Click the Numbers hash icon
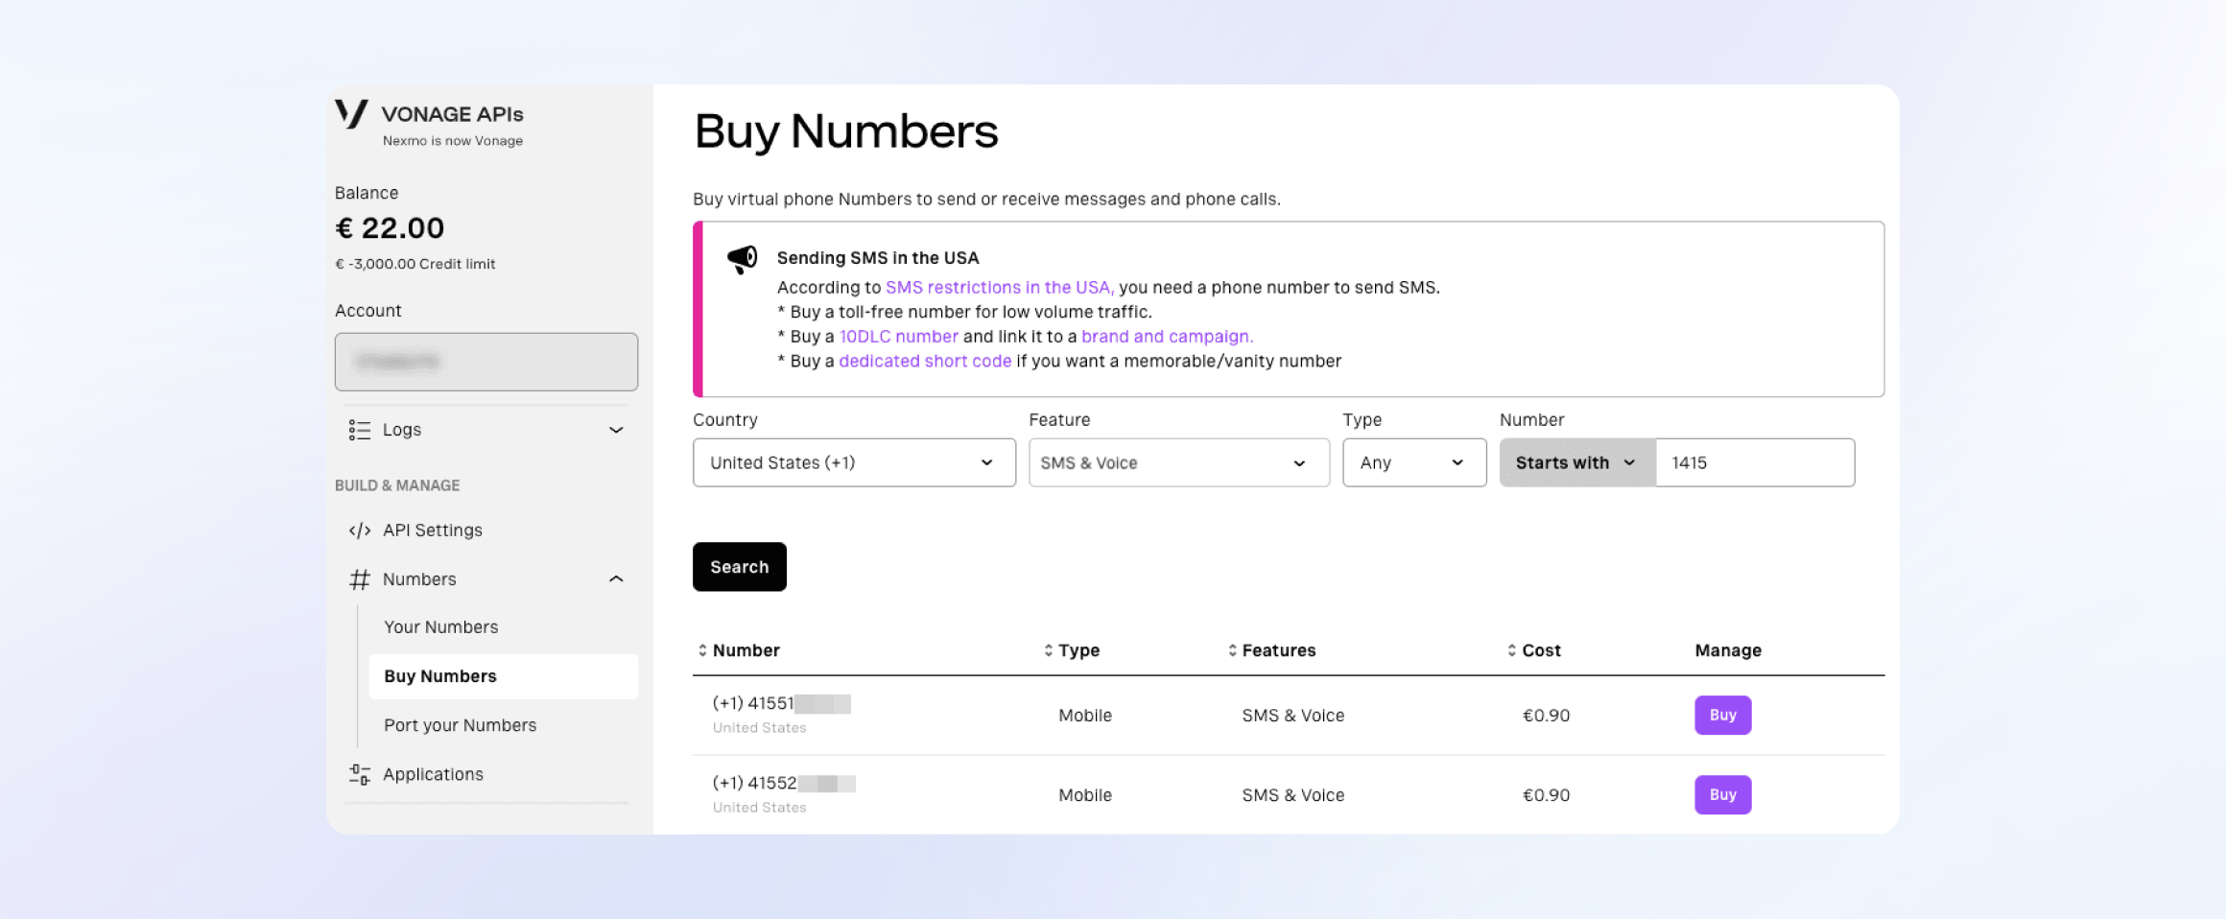This screenshot has height=919, width=2226. (x=360, y=579)
